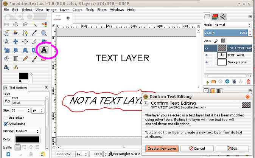Image resolution: width=255 pixels, height=158 pixels.
Task: Open the text size unit px dropdown
Action: [38, 110]
